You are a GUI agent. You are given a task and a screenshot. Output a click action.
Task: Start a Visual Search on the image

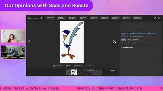tap(58, 66)
